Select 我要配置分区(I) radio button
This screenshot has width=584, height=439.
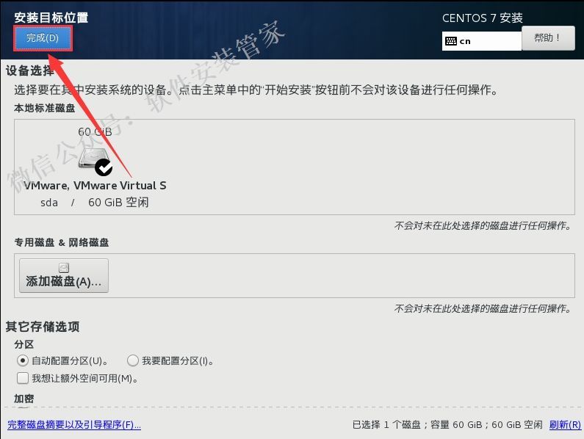coord(132,360)
